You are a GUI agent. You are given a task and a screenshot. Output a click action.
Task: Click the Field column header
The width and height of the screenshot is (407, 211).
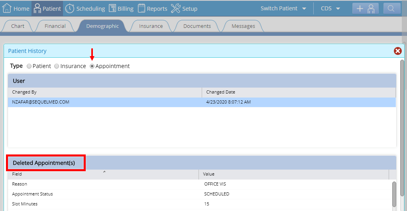point(103,174)
